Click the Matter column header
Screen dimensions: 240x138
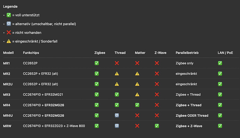(140, 53)
